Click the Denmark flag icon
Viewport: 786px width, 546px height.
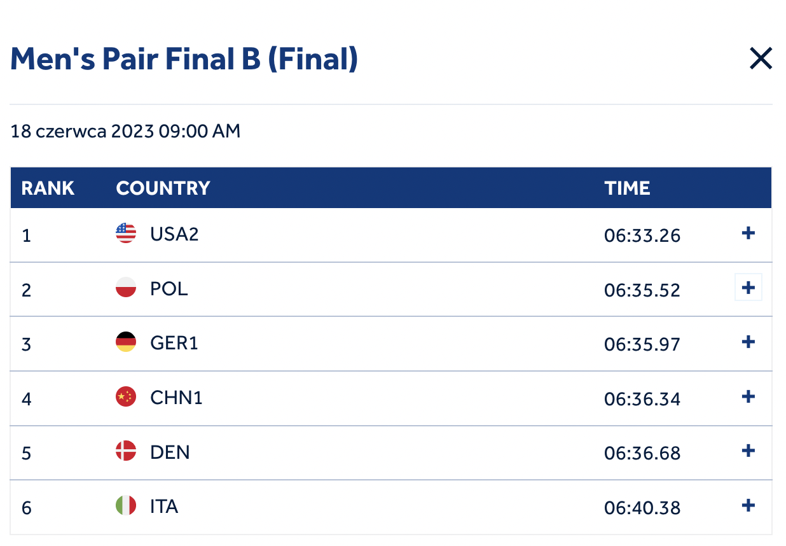click(126, 452)
